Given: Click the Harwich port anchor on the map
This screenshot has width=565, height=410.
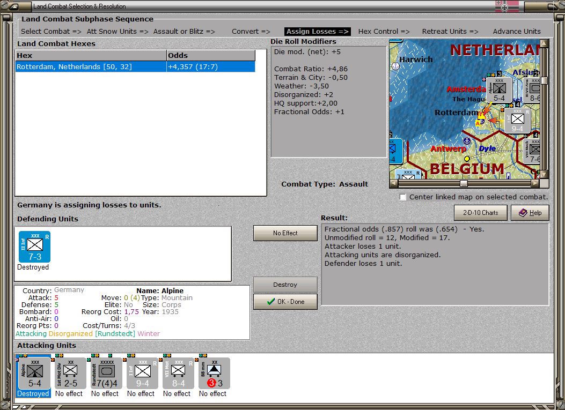Looking at the screenshot, I should pyautogui.click(x=395, y=66).
